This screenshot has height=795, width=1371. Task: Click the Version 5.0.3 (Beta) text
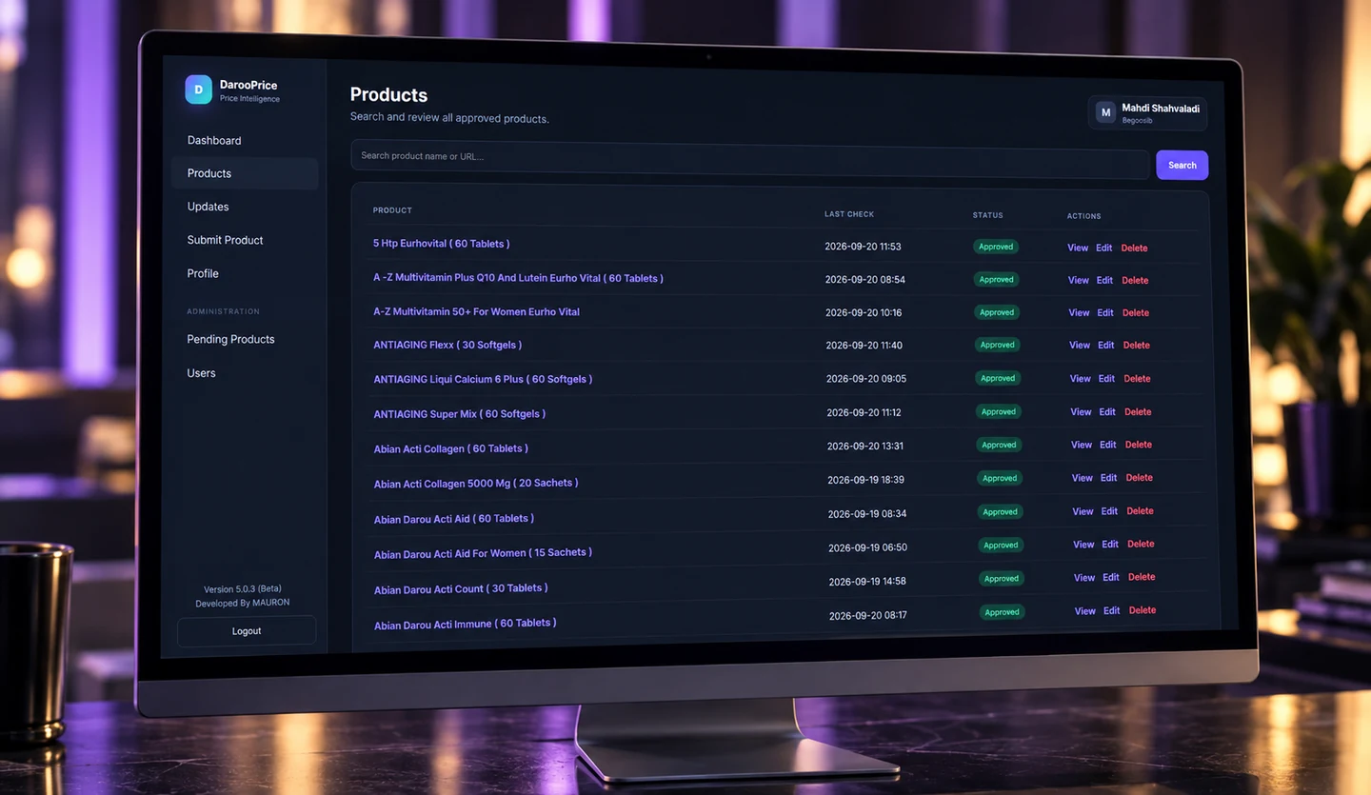click(243, 588)
